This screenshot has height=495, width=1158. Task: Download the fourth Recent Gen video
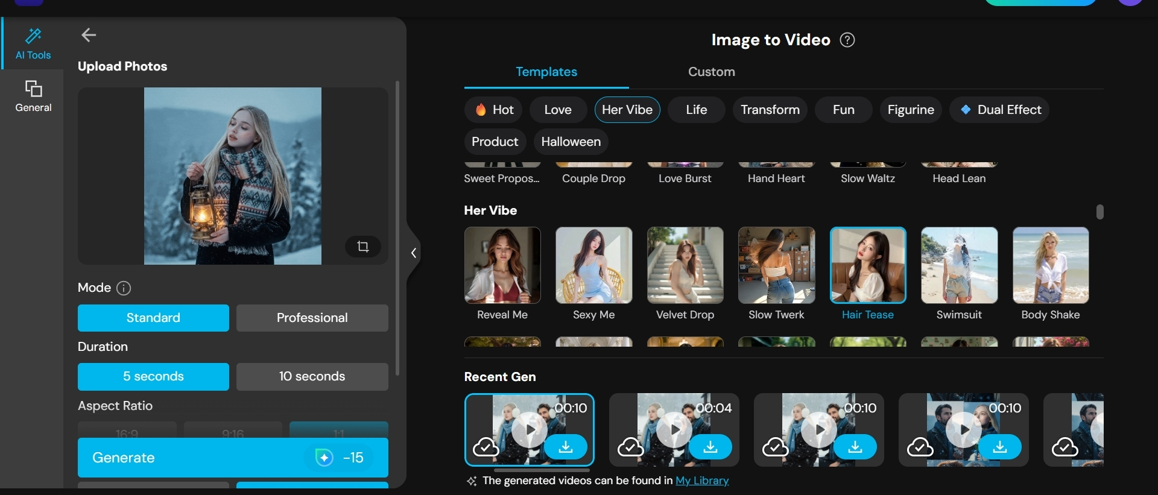pyautogui.click(x=1000, y=447)
